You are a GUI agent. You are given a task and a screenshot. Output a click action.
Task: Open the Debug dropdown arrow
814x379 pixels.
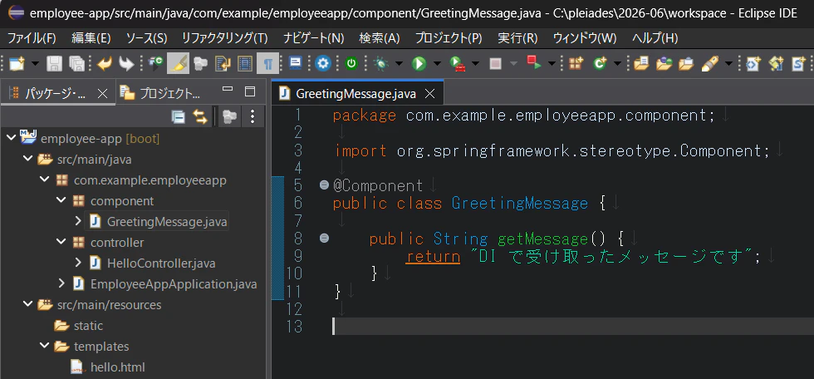pyautogui.click(x=399, y=64)
